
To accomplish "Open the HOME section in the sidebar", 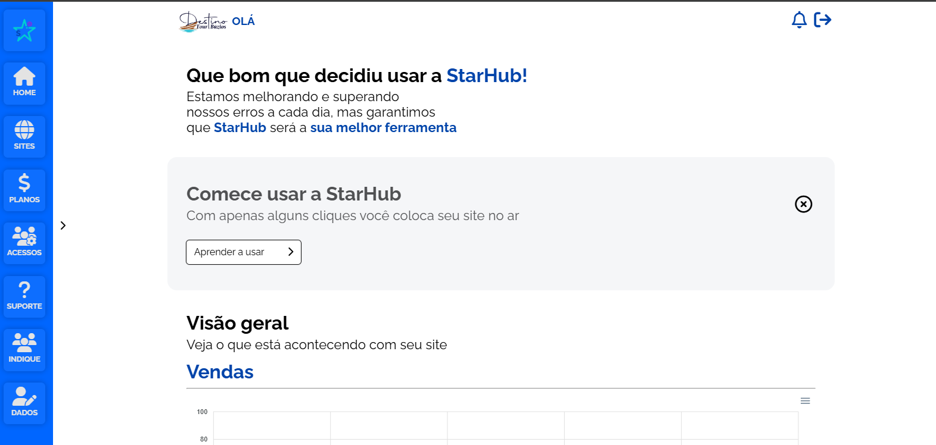I will tap(24, 83).
